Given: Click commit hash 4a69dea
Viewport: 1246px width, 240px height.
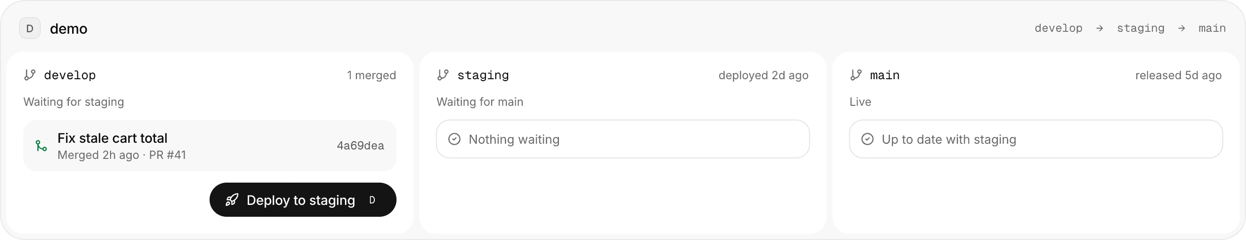Looking at the screenshot, I should pos(360,146).
